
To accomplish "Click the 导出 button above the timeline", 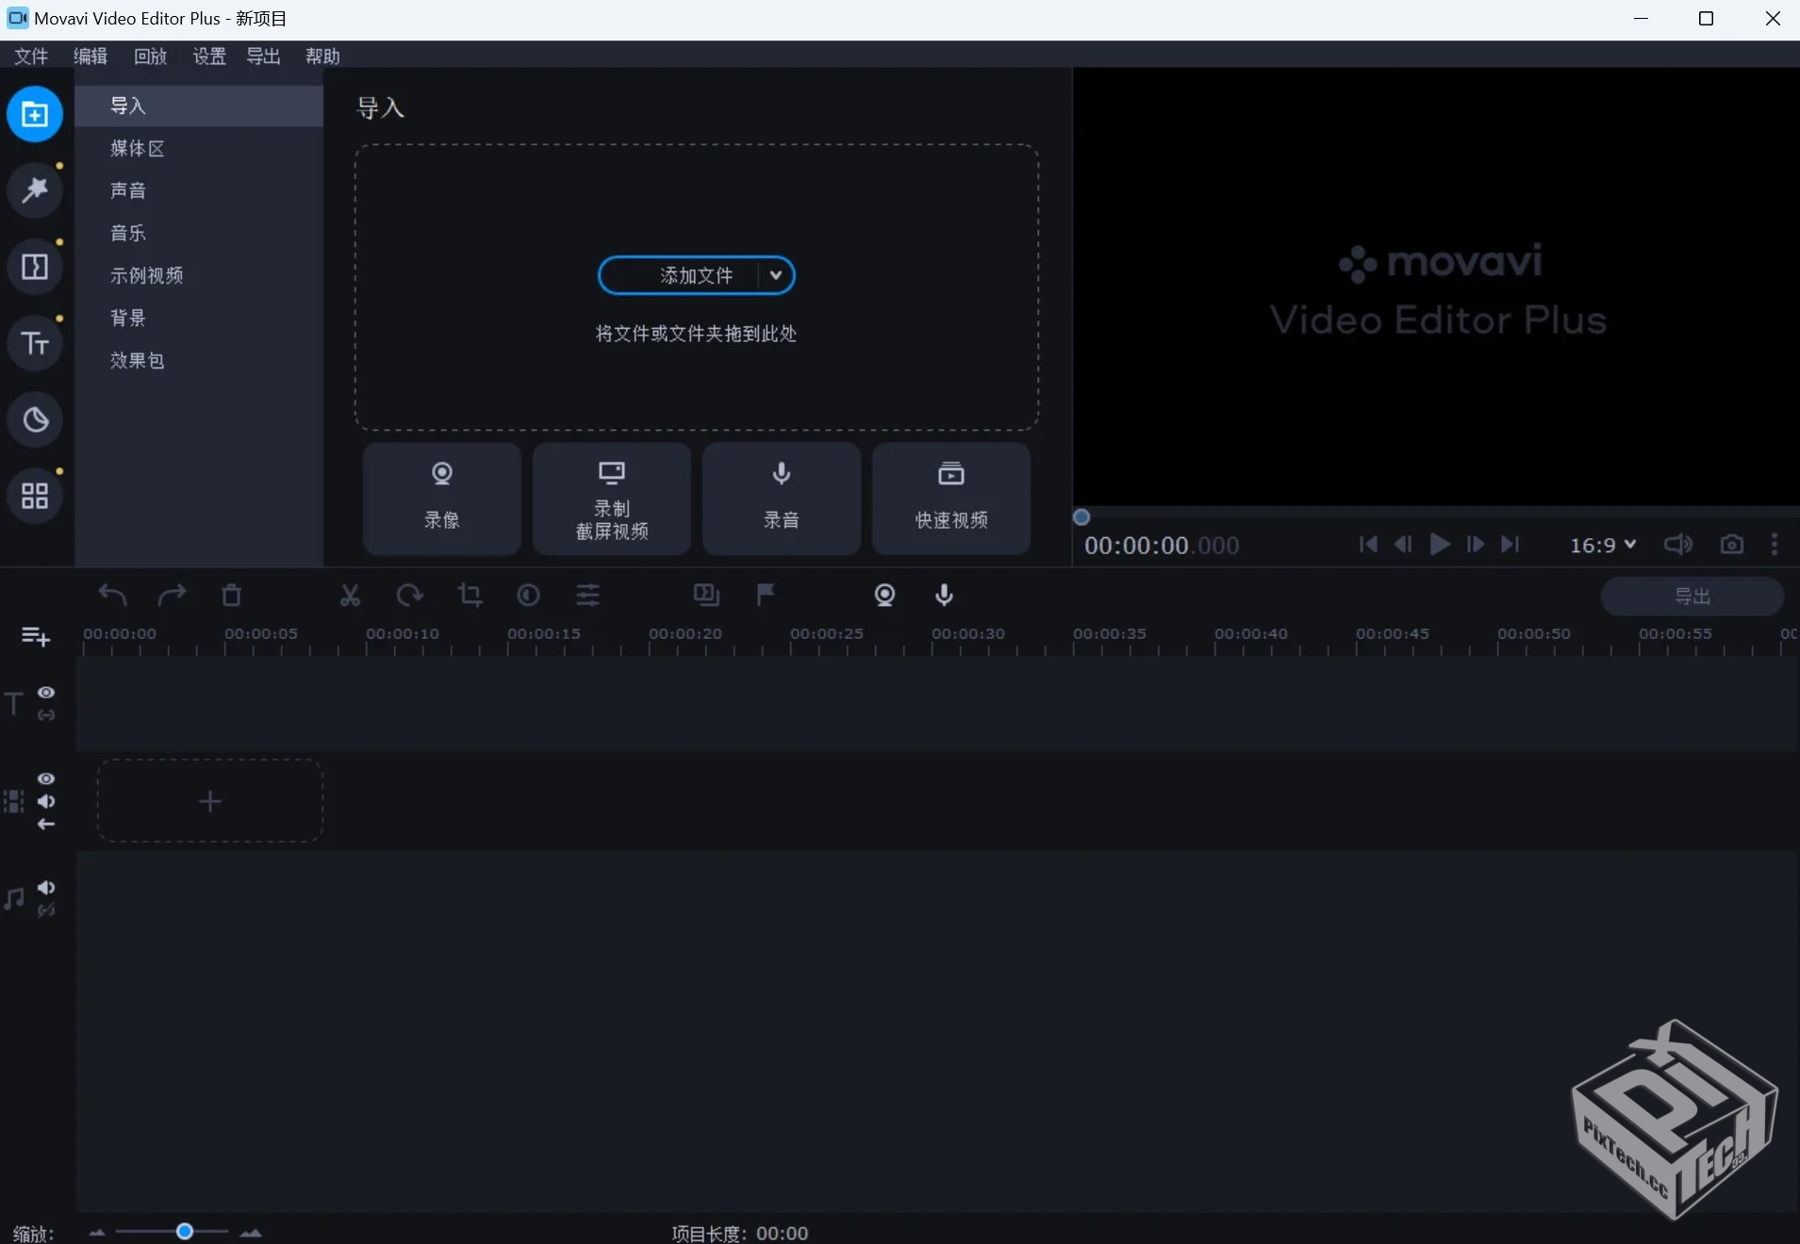I will pyautogui.click(x=1691, y=595).
